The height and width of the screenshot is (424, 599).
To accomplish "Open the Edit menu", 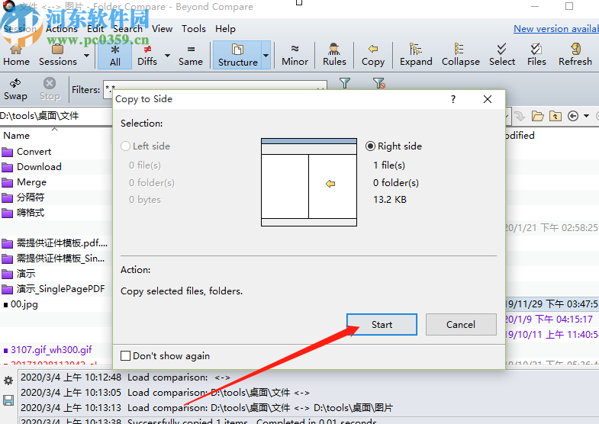I will pyautogui.click(x=95, y=29).
